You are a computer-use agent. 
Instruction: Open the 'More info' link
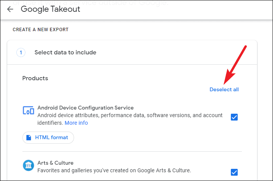pyautogui.click(x=76, y=123)
